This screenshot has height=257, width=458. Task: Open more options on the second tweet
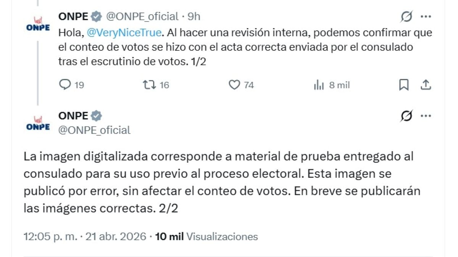coord(426,116)
